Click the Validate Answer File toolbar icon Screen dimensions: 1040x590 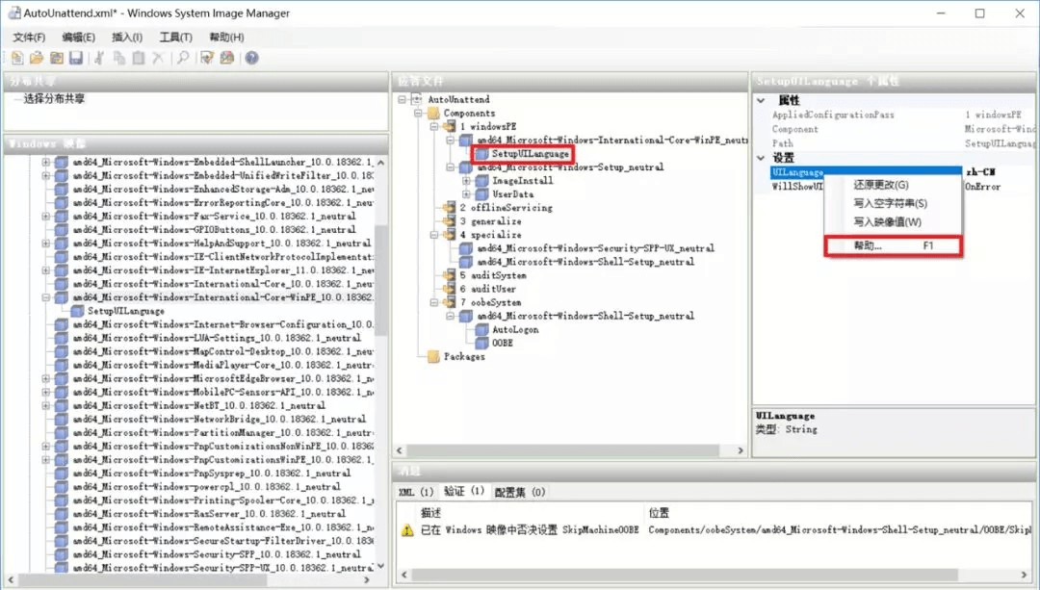[207, 59]
